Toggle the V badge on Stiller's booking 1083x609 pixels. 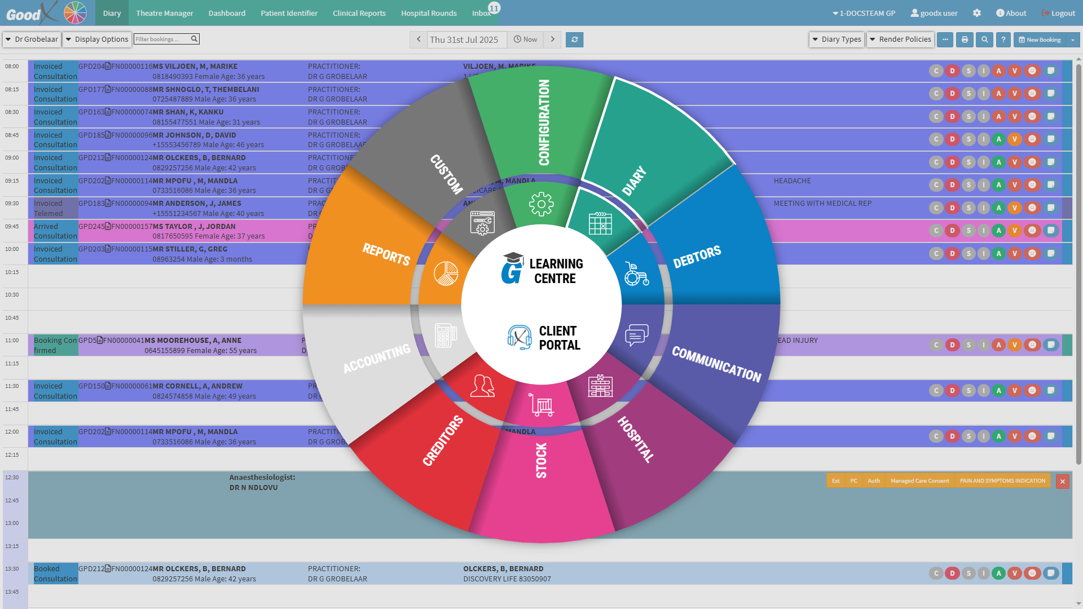tap(1014, 253)
